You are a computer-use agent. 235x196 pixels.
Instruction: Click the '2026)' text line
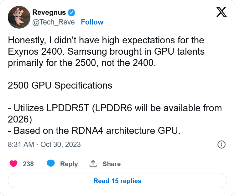coord(20,119)
